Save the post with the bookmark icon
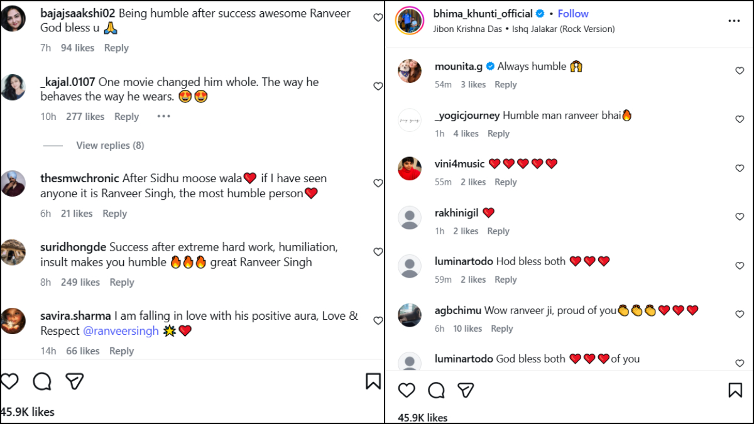754x424 pixels. (x=373, y=381)
